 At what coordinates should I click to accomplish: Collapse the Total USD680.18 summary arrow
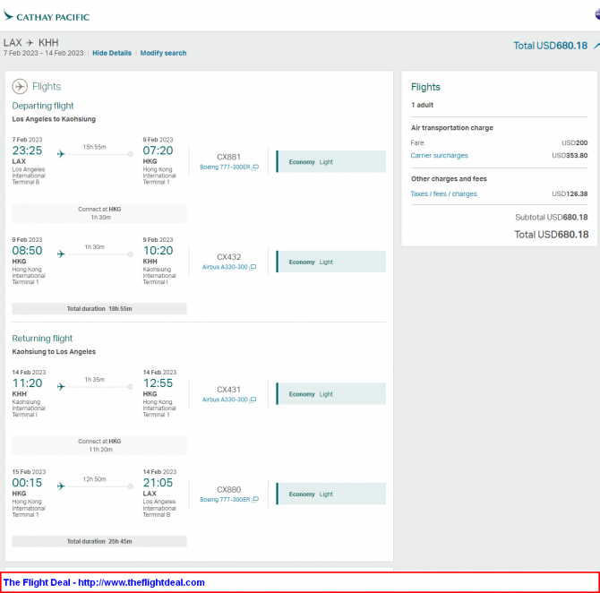596,46
